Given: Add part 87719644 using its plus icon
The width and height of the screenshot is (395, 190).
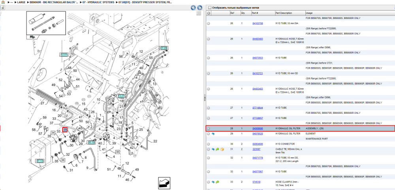Looking at the screenshot, I should click(209, 108).
